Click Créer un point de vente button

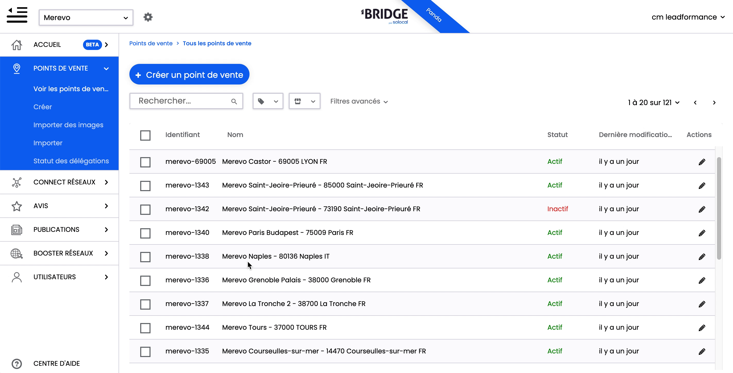pos(189,74)
